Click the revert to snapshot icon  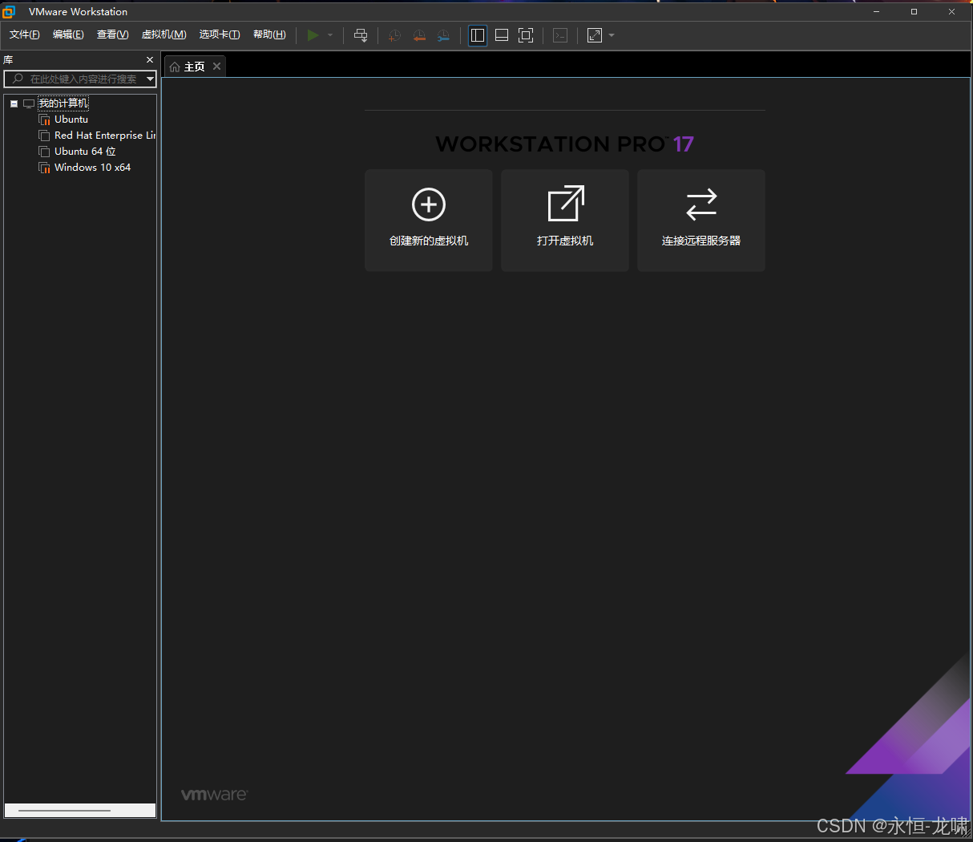[419, 35]
